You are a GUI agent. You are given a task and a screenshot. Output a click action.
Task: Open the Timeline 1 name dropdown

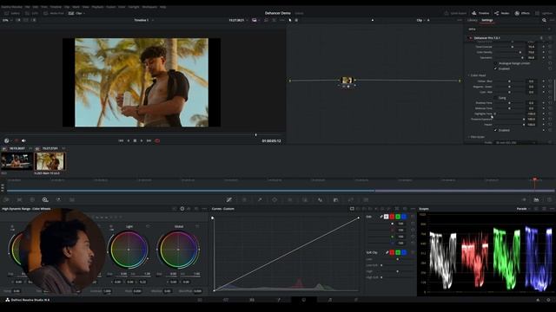click(x=153, y=20)
